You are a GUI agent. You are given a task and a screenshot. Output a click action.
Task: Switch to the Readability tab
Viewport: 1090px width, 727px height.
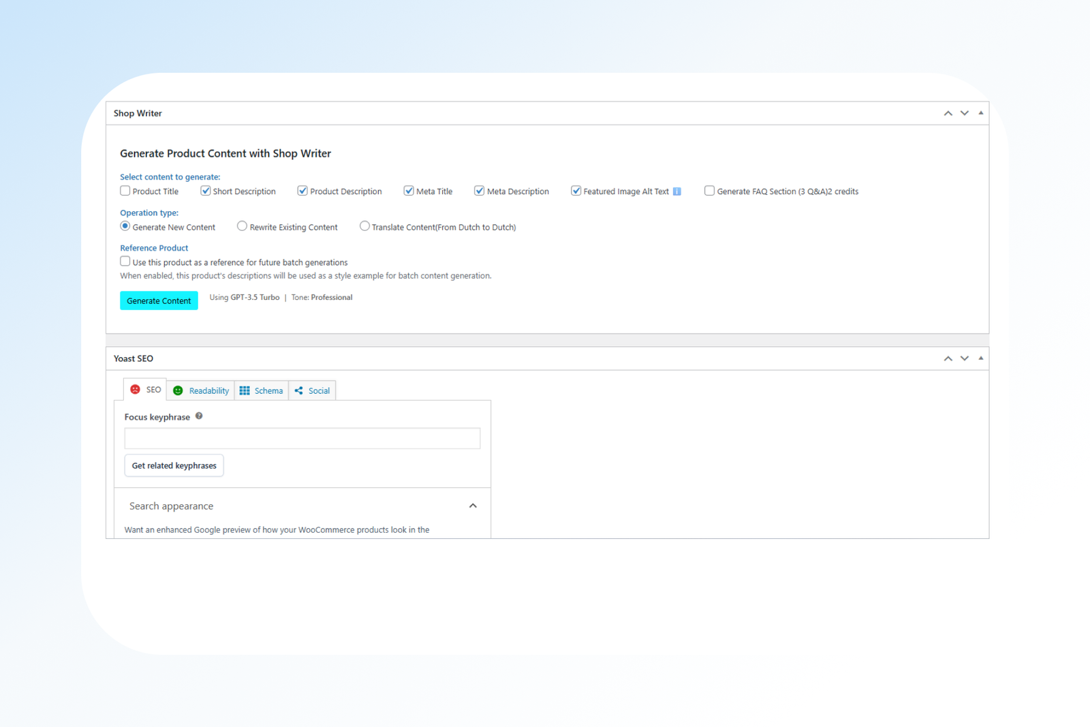click(x=201, y=390)
